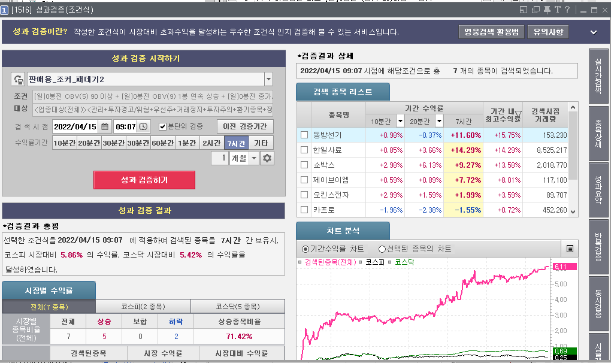Click 한일사료 7시간 return +14.29%
Screen dimensions: 611x363
click(463, 150)
